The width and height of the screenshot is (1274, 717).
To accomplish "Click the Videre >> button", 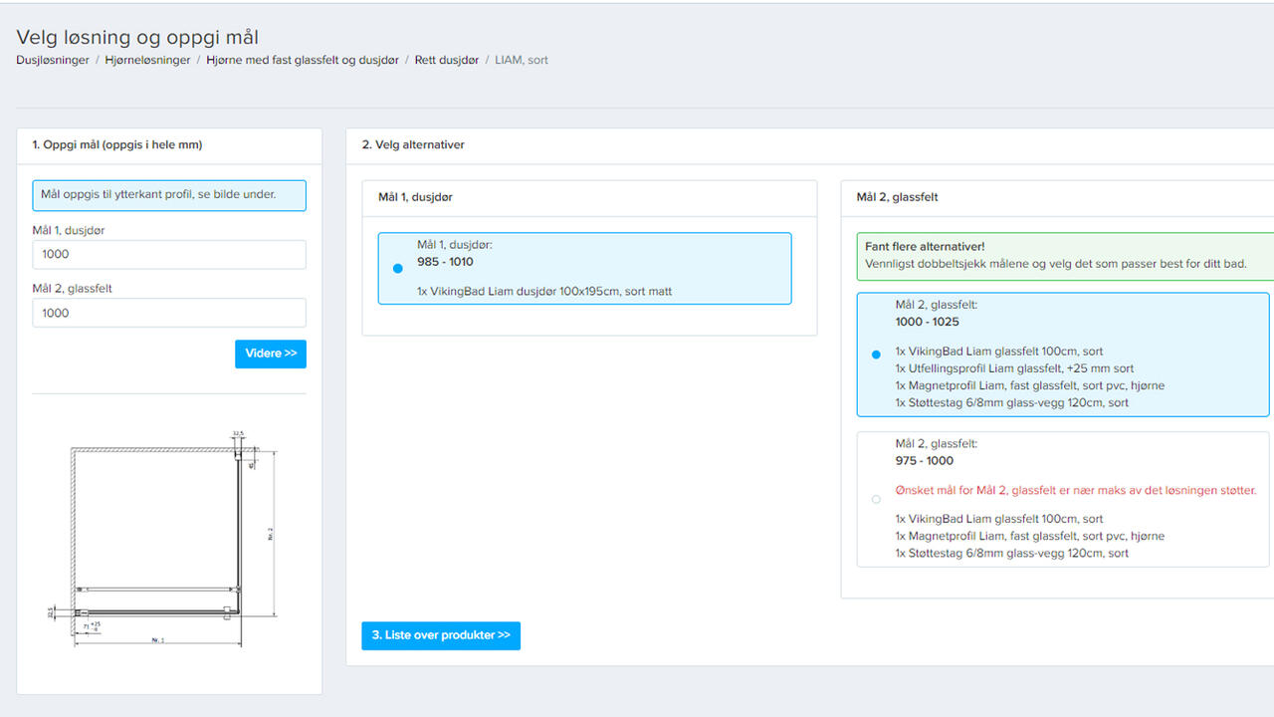I will (x=270, y=354).
